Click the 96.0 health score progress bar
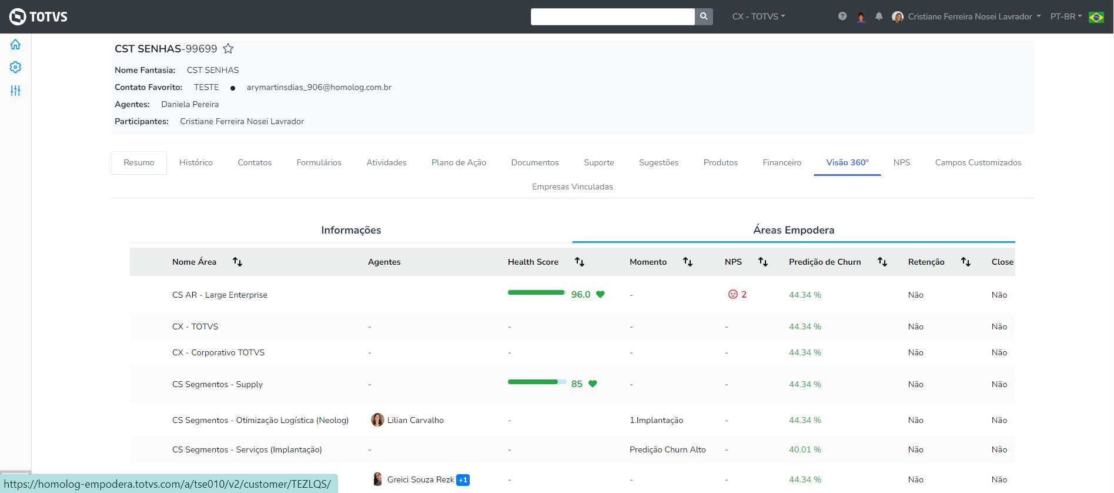Image resolution: width=1114 pixels, height=493 pixels. (x=537, y=292)
